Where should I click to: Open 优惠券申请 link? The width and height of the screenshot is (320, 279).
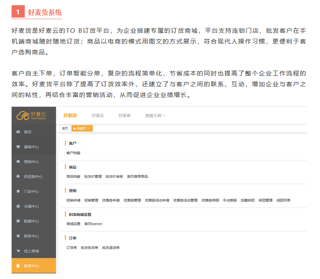(x=111, y=200)
